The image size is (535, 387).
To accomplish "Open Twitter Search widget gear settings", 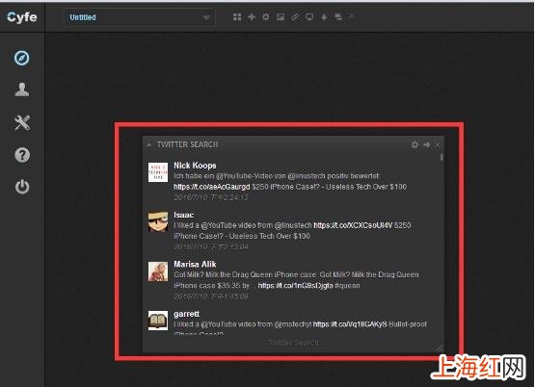I will (x=415, y=144).
